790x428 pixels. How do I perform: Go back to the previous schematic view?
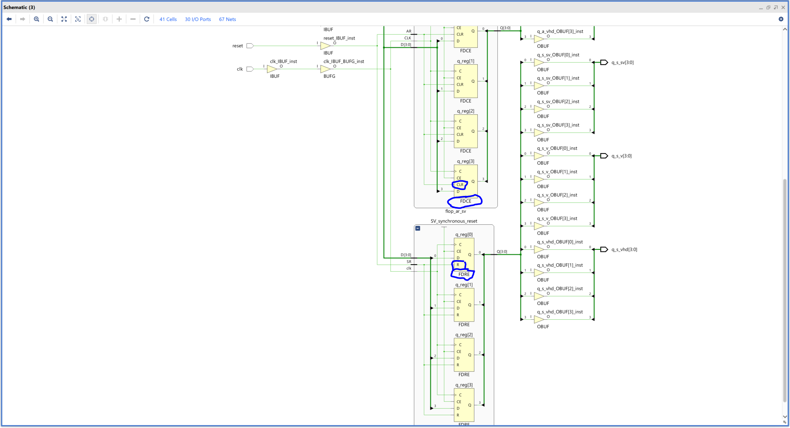pyautogui.click(x=9, y=19)
